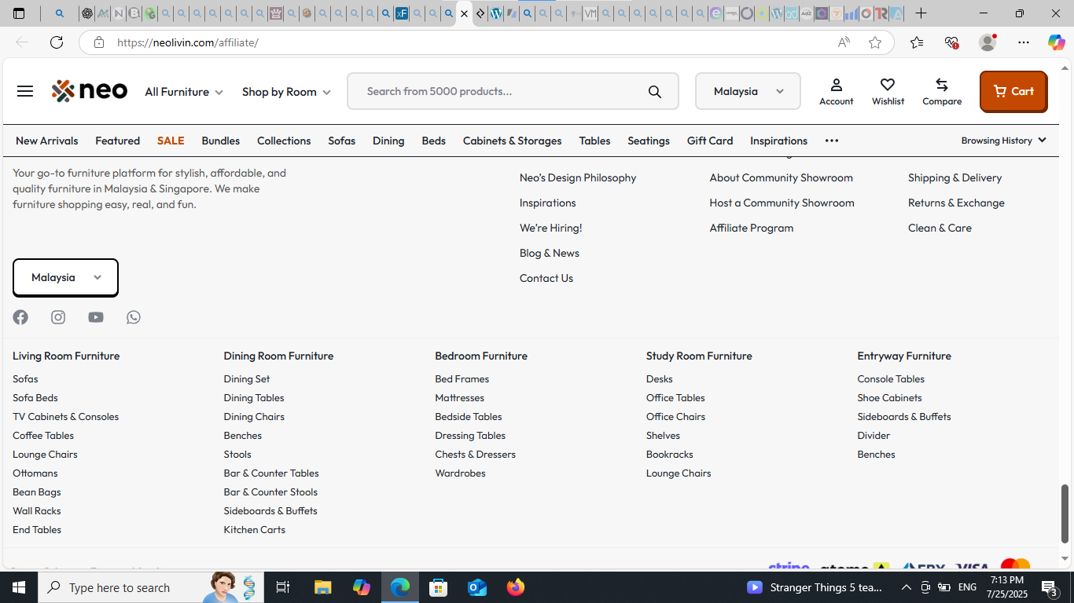
Task: Open the notification center icon
Action: [x=1050, y=587]
